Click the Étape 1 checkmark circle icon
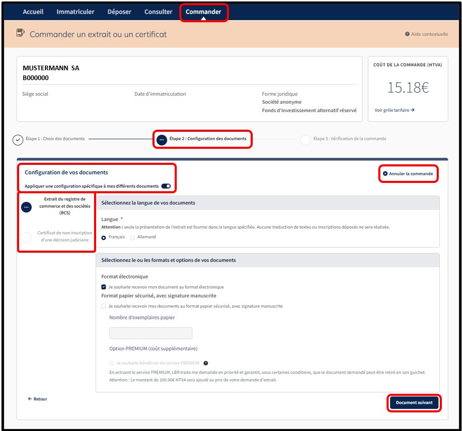Viewport: 462px width, 431px height. click(18, 140)
